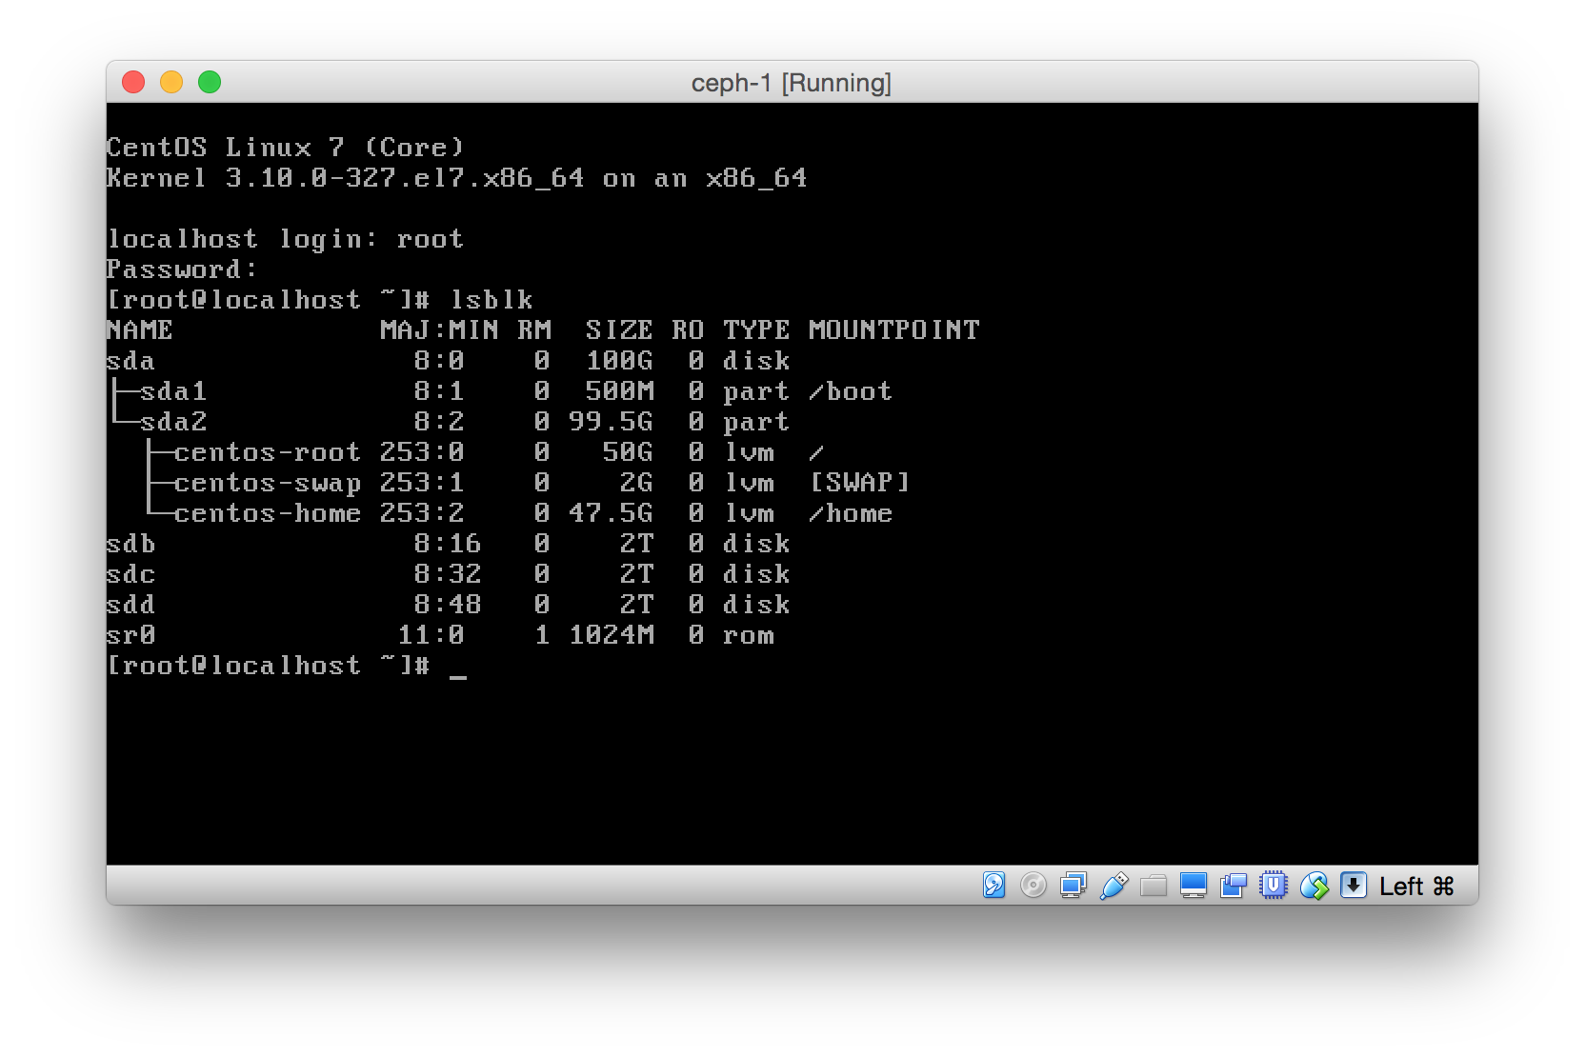1585x1057 pixels.
Task: Toggle the mouse integration indicator
Action: [1314, 886]
